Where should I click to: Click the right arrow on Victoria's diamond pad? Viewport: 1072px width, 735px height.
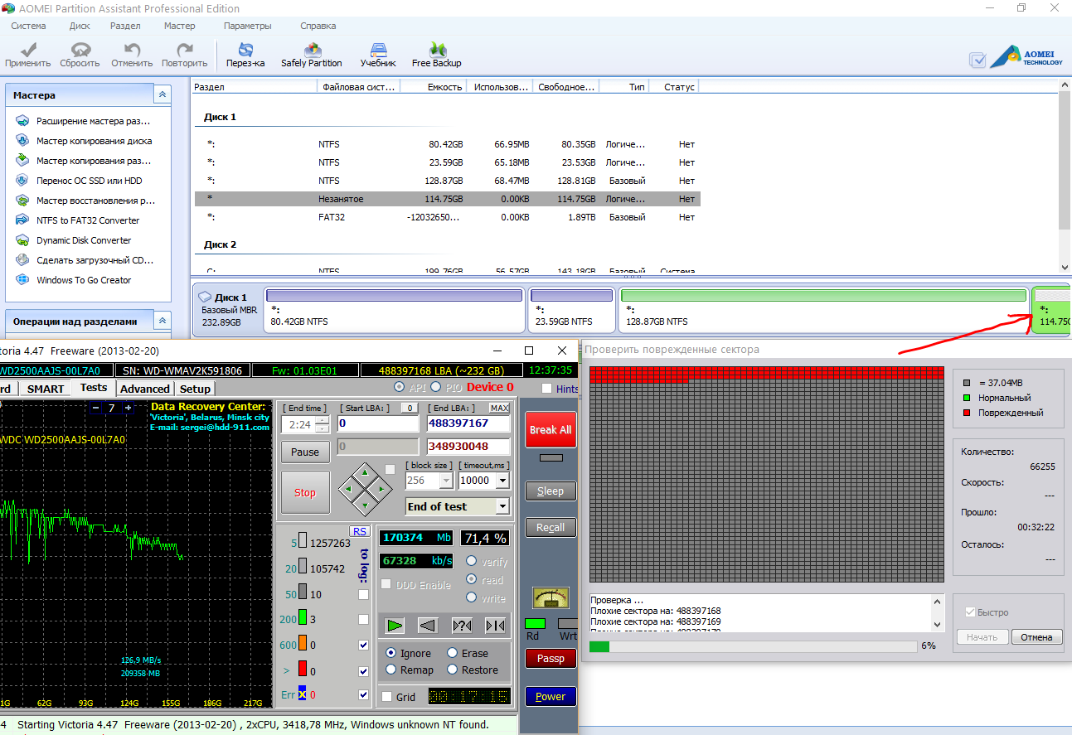tap(381, 489)
